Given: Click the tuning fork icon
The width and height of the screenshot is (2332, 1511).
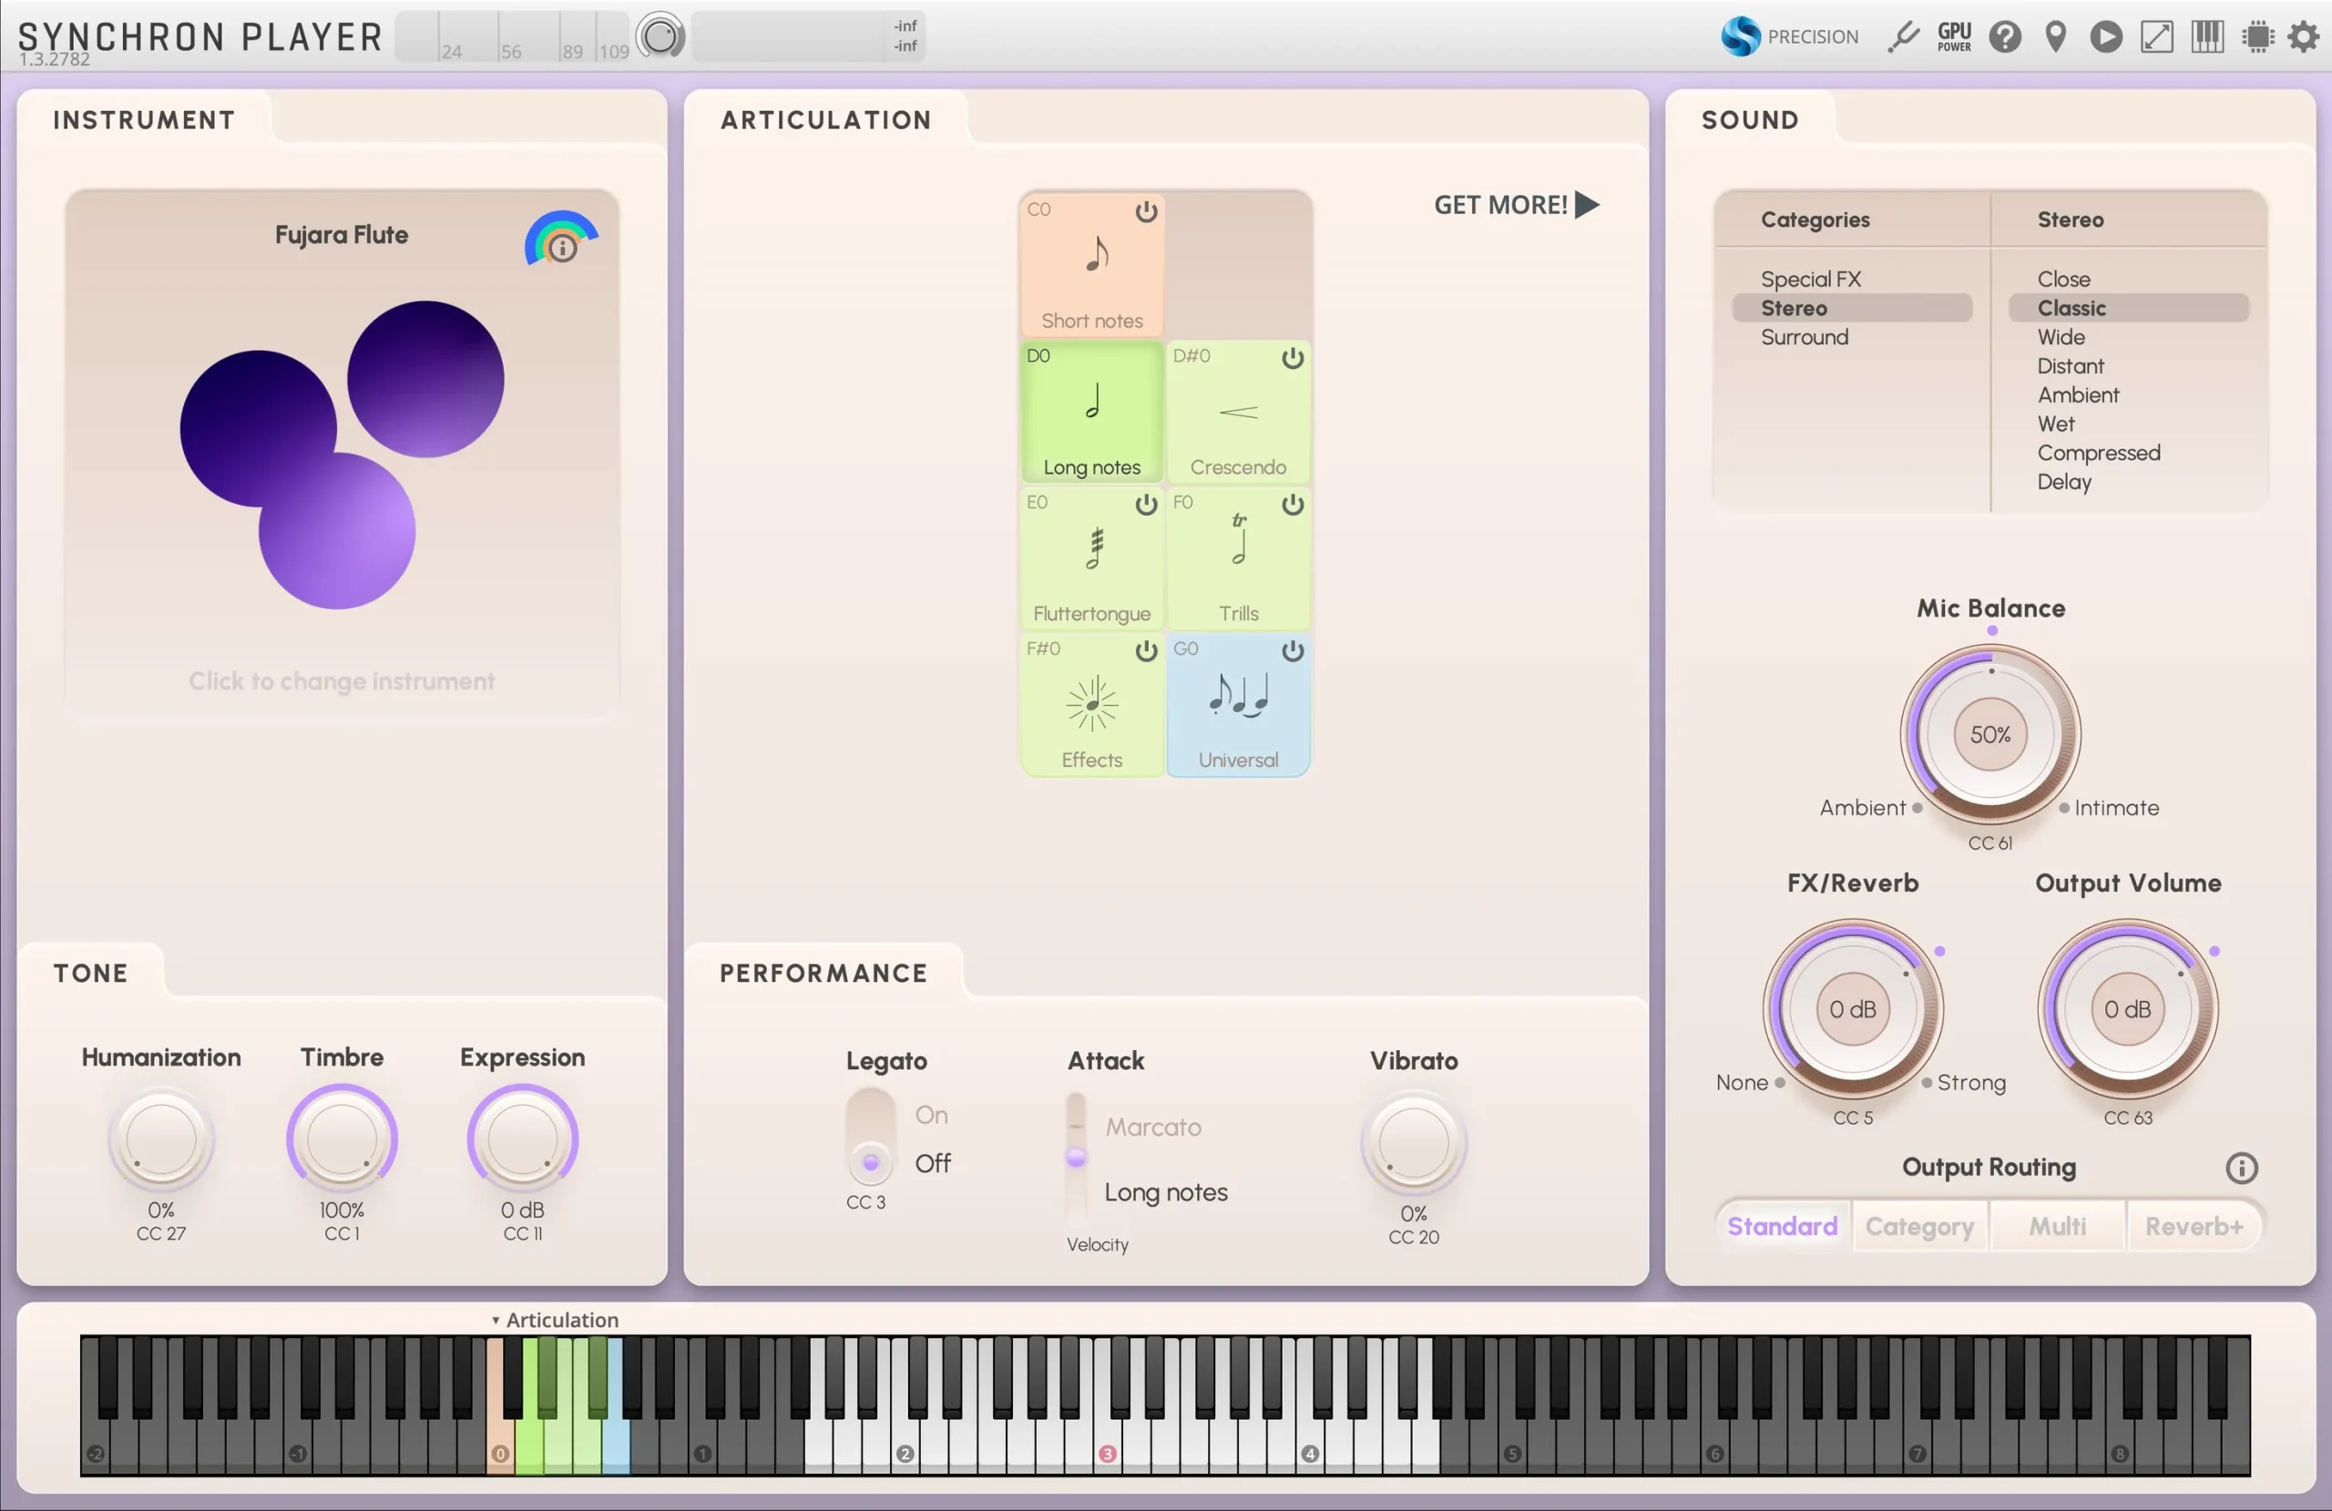Looking at the screenshot, I should click(x=1903, y=37).
